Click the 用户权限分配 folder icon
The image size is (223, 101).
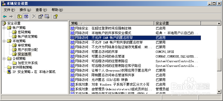click(x=14, y=50)
